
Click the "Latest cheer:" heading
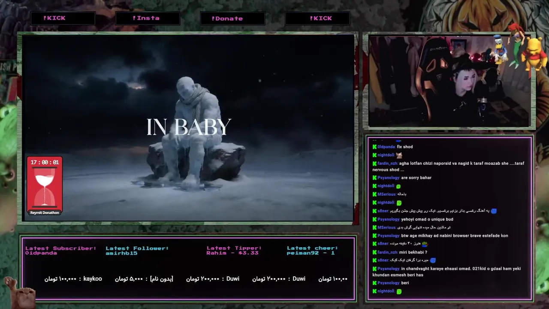[312, 248]
